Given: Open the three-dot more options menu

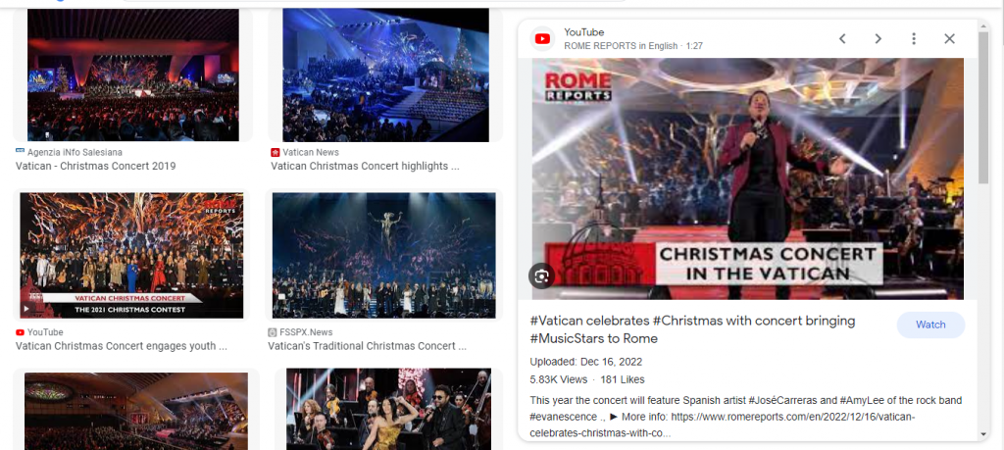Looking at the screenshot, I should pyautogui.click(x=914, y=39).
